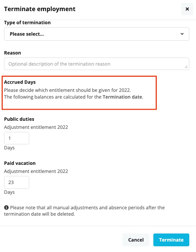Screen dimensions: 196x252
Task: Click the manual adjustments deletion note text
Action: point(85,211)
